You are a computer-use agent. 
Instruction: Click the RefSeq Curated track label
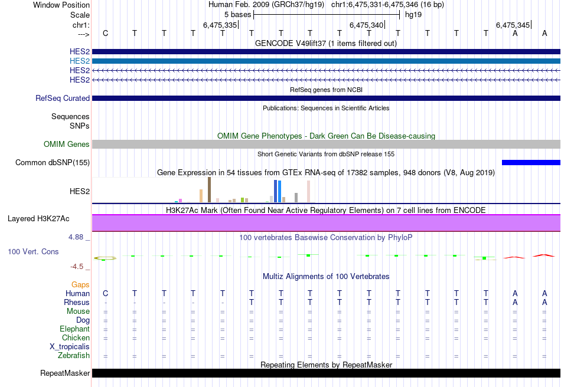coord(63,99)
